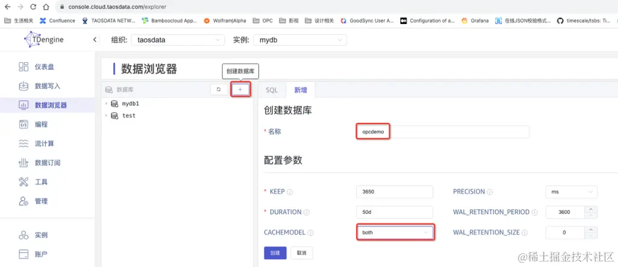Image resolution: width=618 pixels, height=267 pixels.
Task: Click the DURATION value field
Action: click(395, 212)
